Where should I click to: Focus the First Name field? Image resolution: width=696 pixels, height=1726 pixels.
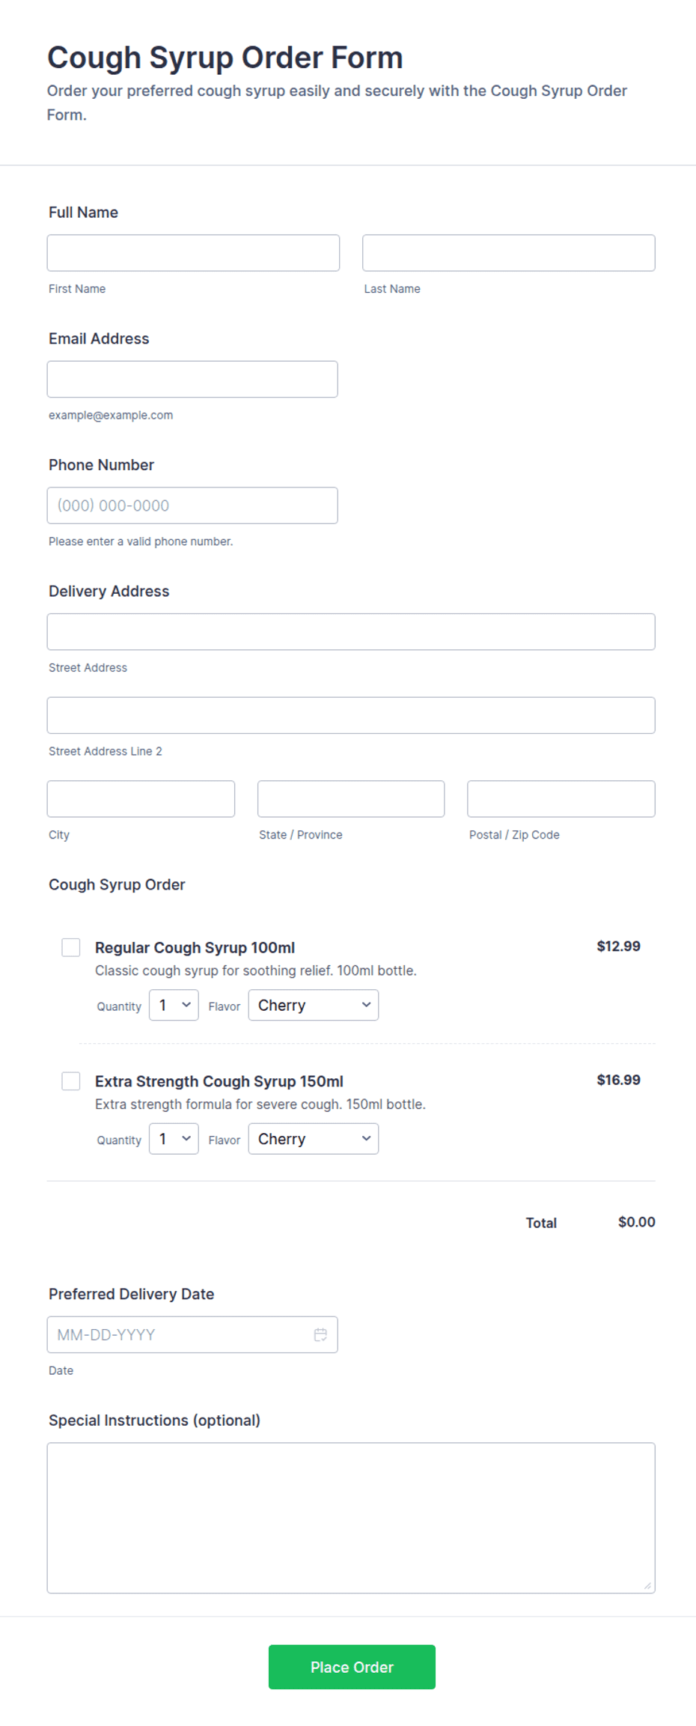(193, 253)
